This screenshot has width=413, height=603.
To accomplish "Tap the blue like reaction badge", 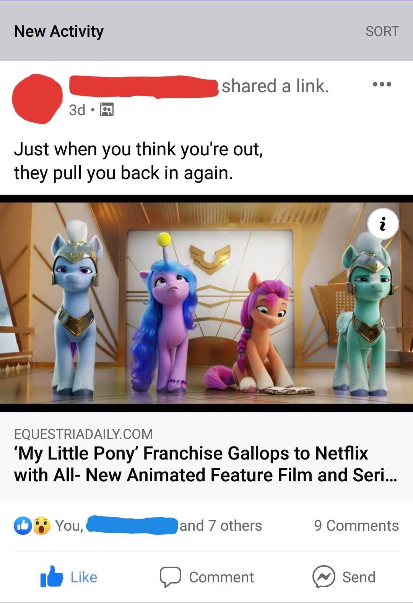I will pos(23,526).
